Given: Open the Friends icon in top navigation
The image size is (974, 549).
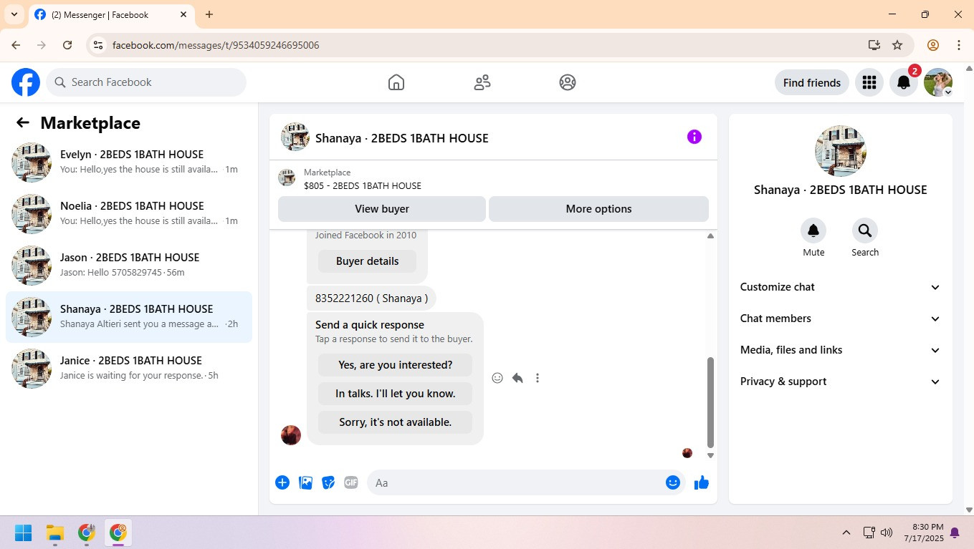Looking at the screenshot, I should coord(482,82).
